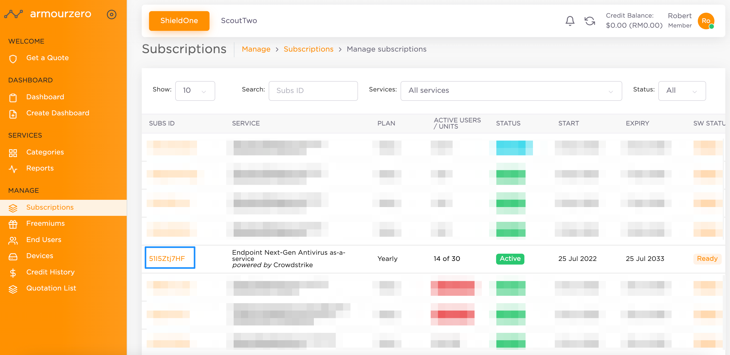Open Devices in sidebar

pos(40,256)
